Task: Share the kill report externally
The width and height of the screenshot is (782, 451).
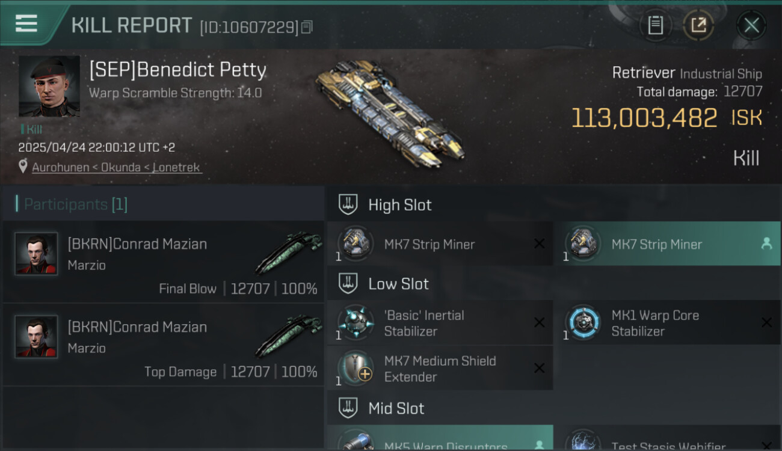Action: coord(698,25)
